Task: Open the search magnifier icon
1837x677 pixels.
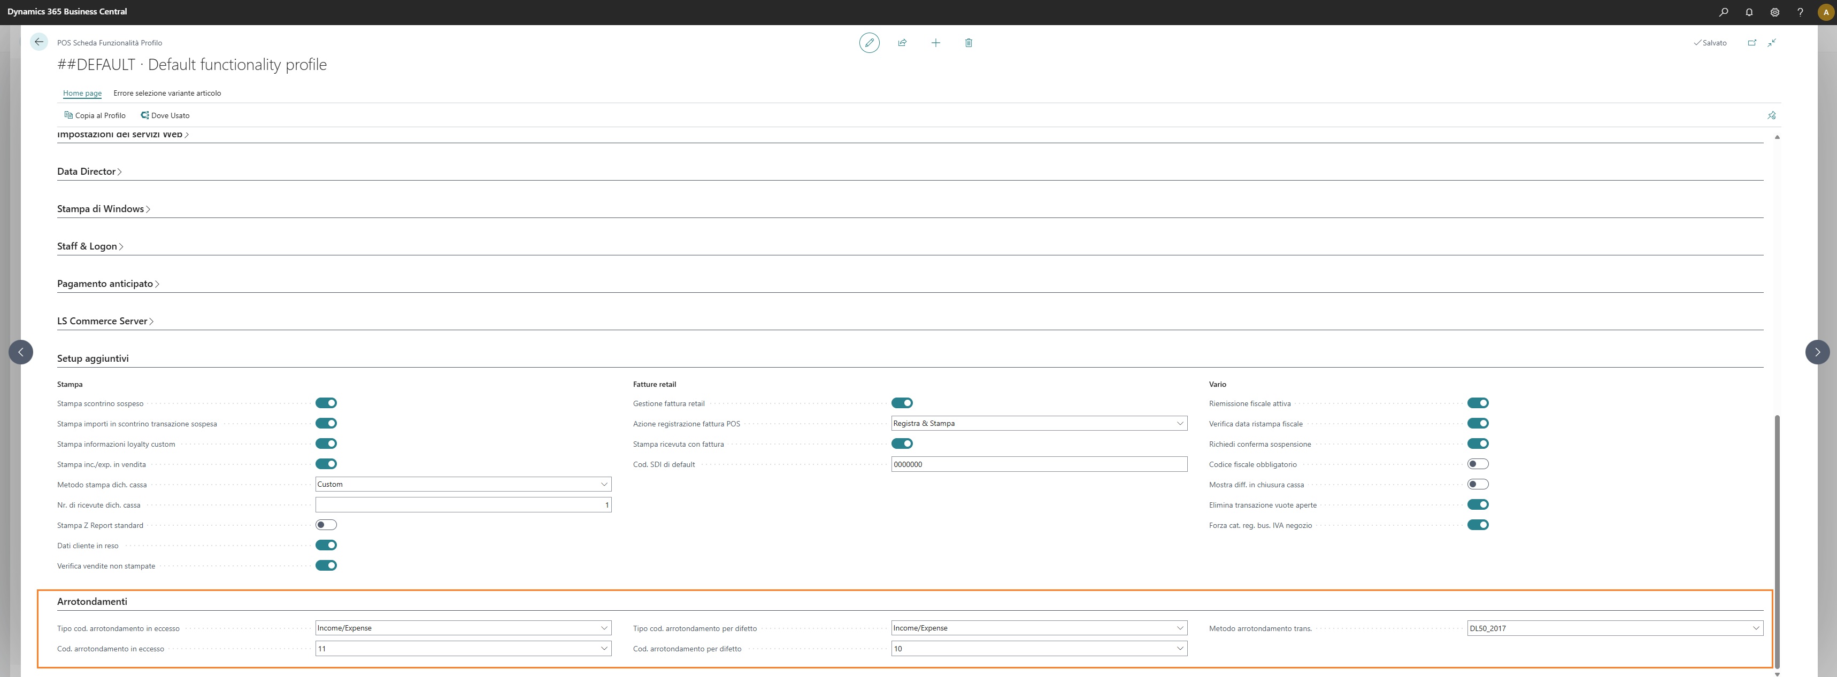Action: tap(1724, 12)
